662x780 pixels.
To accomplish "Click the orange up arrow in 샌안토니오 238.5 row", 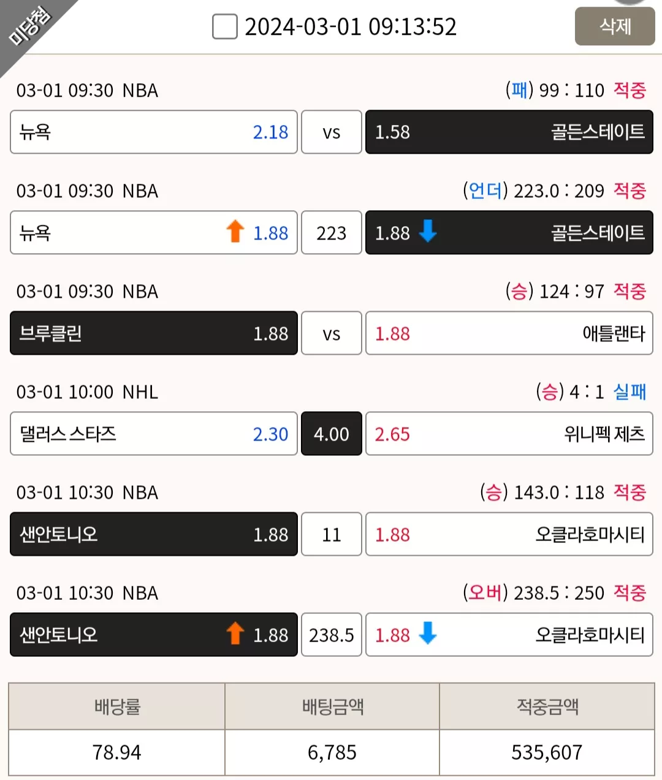I will point(235,634).
